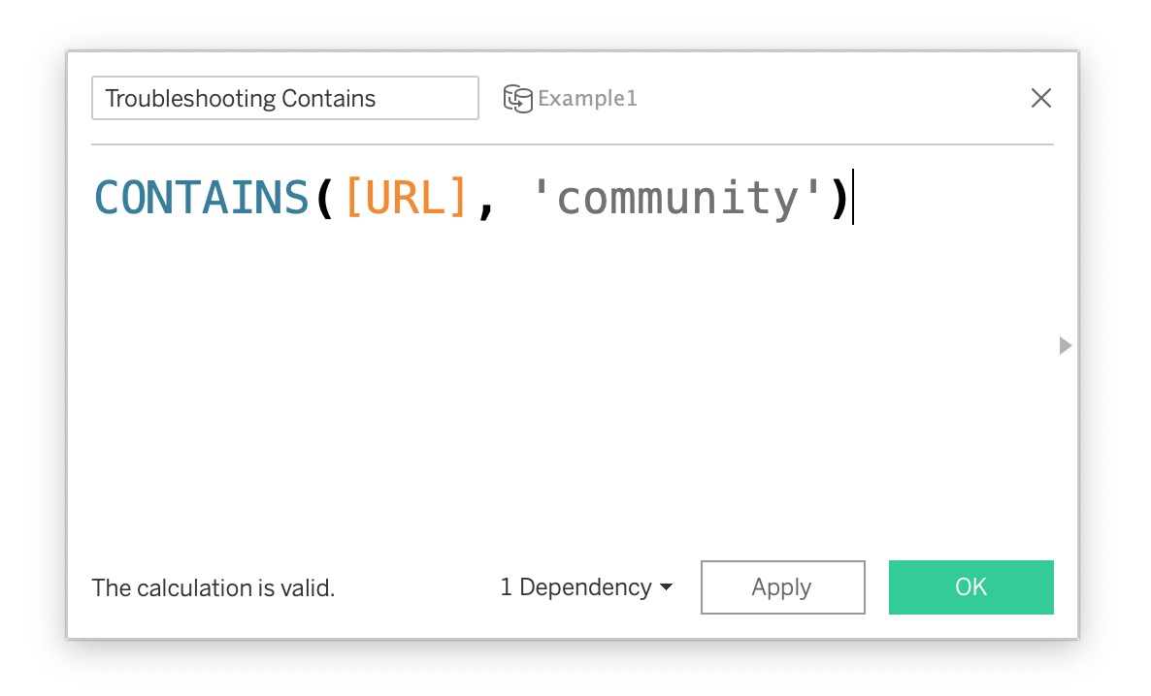Click the arrow next to 1 Dependency
This screenshot has height=696, width=1151.
(x=666, y=588)
